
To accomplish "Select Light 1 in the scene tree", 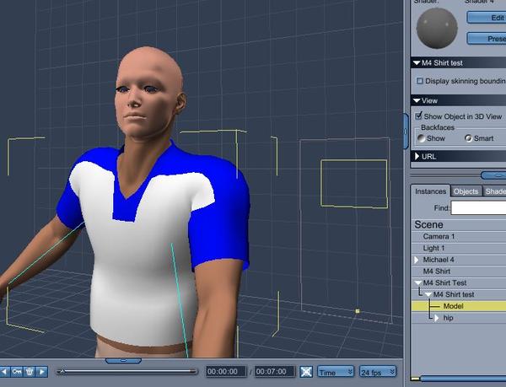I will pyautogui.click(x=459, y=248).
